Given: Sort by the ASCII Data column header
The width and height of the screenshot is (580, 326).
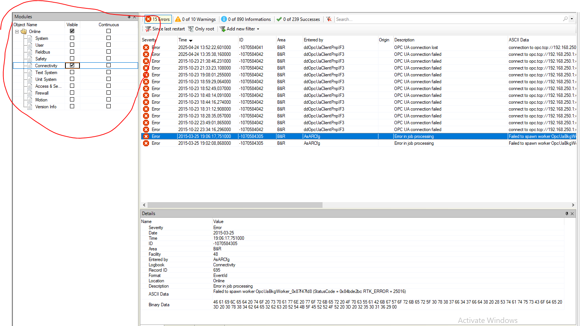Looking at the screenshot, I should [x=542, y=40].
